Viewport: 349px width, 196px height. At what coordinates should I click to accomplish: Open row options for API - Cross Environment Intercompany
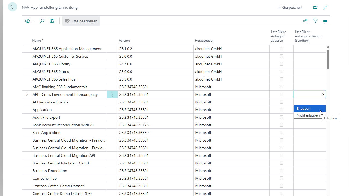112,94
